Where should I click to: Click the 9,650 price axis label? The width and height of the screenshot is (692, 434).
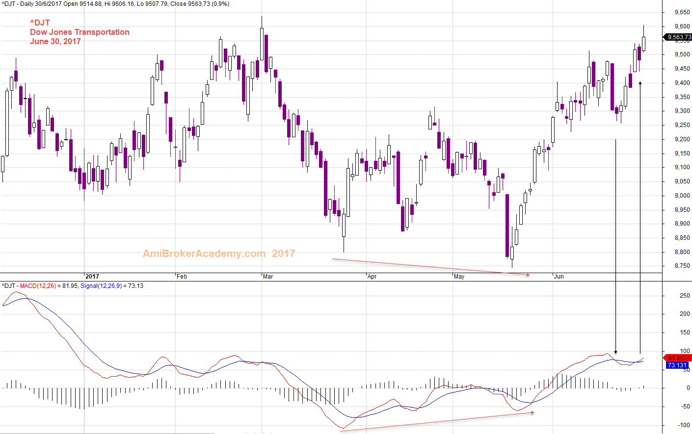point(682,12)
